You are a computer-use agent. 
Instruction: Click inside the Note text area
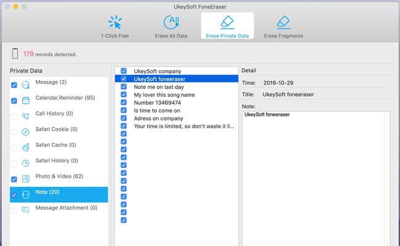316,178
